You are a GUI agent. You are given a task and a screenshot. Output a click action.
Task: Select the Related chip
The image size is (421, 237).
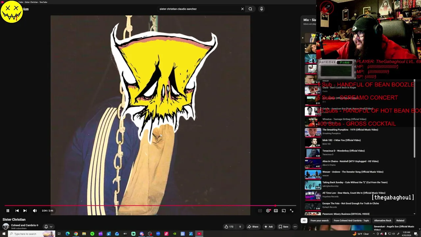[x=400, y=221]
